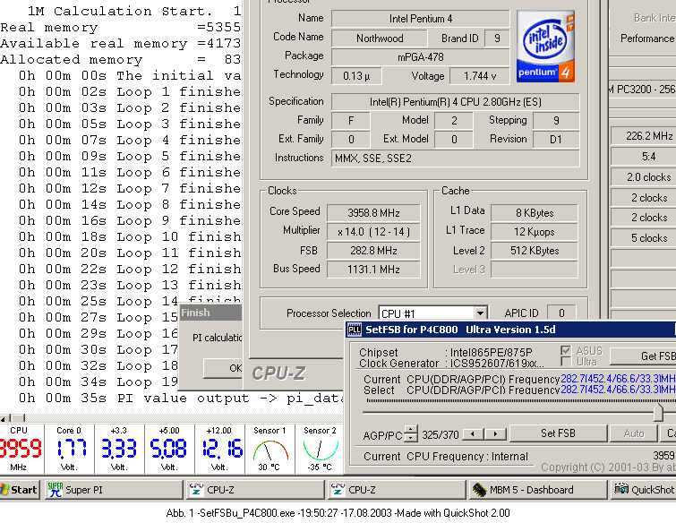Click the PLL icon in SetFSB title bar
This screenshot has width=676, height=523.
pos(355,330)
